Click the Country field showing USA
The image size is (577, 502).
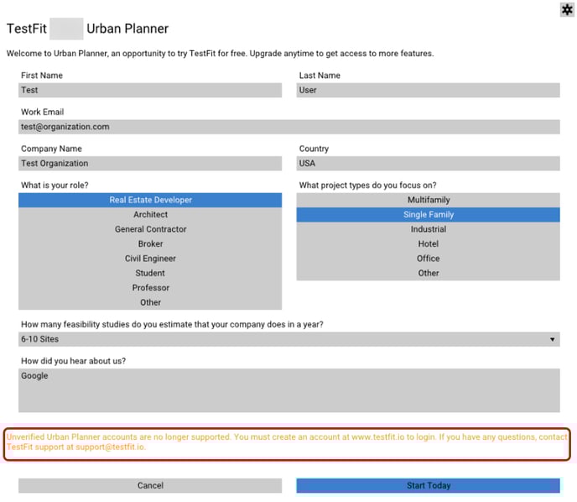[x=428, y=164]
